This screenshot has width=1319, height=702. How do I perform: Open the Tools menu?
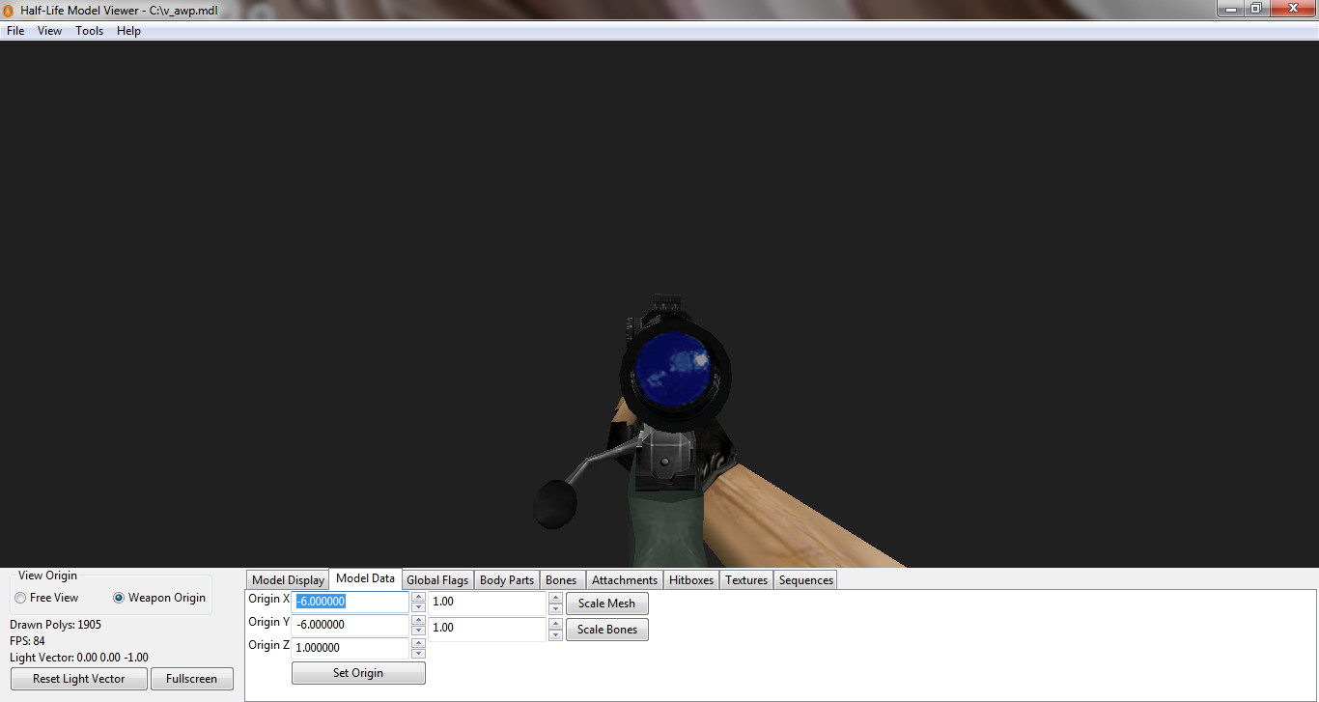[x=90, y=31]
